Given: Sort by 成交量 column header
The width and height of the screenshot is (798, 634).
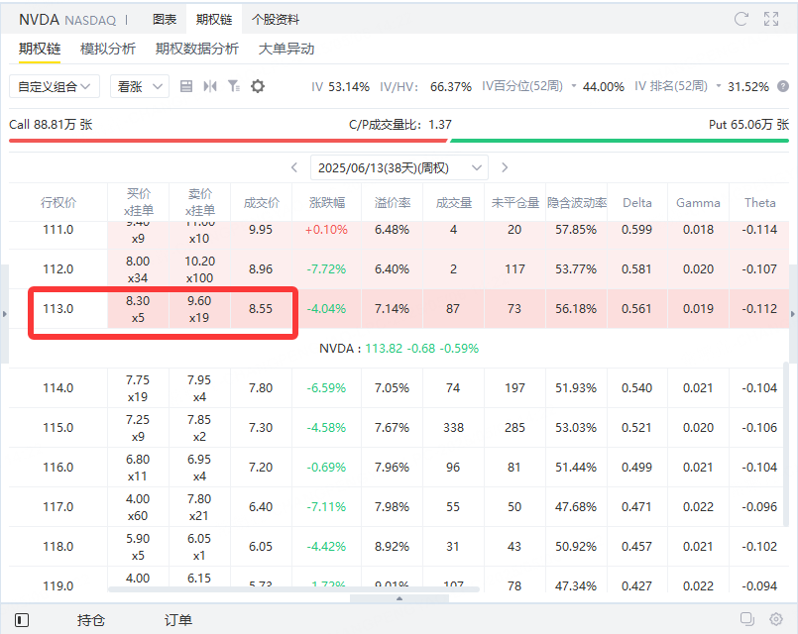Looking at the screenshot, I should point(454,203).
